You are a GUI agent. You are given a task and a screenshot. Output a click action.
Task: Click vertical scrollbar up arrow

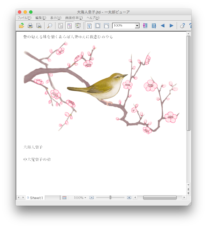pyautogui.click(x=188, y=34)
